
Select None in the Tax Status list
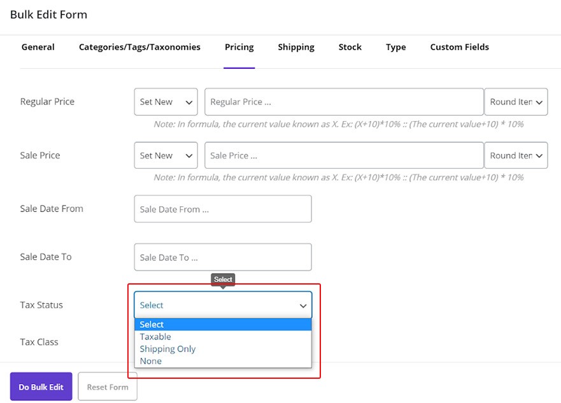tap(151, 361)
